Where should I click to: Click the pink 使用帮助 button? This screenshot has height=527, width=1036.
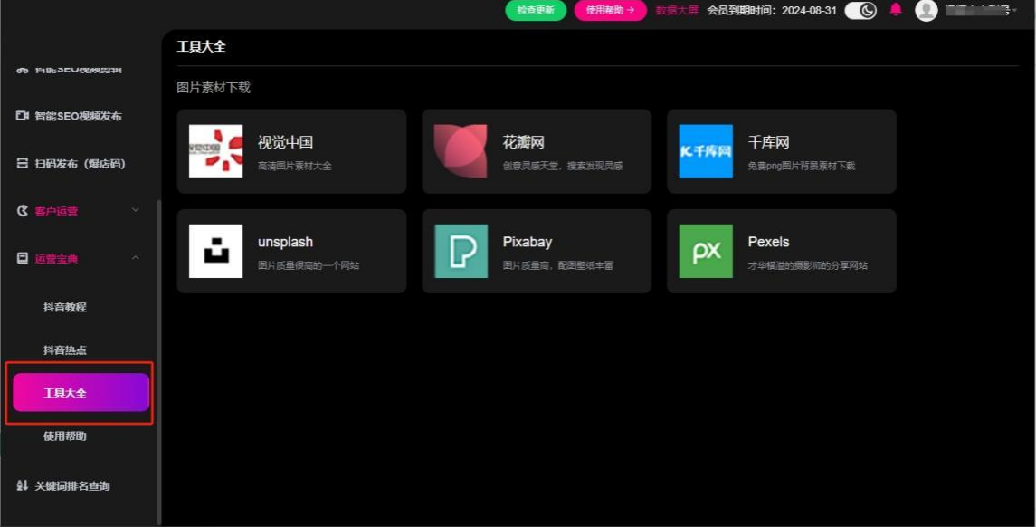coord(610,10)
